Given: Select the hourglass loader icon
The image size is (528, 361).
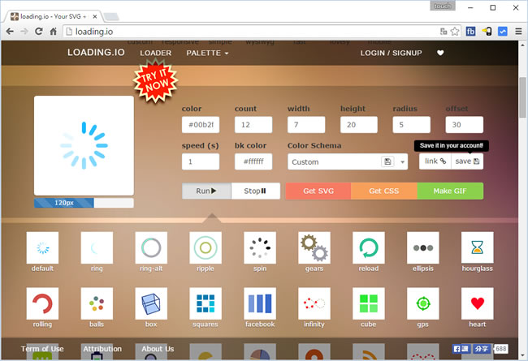Looking at the screenshot, I should 478,247.
